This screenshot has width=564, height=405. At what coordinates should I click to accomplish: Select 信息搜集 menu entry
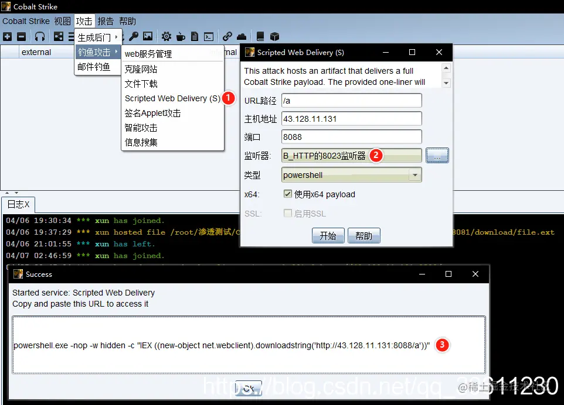172,142
